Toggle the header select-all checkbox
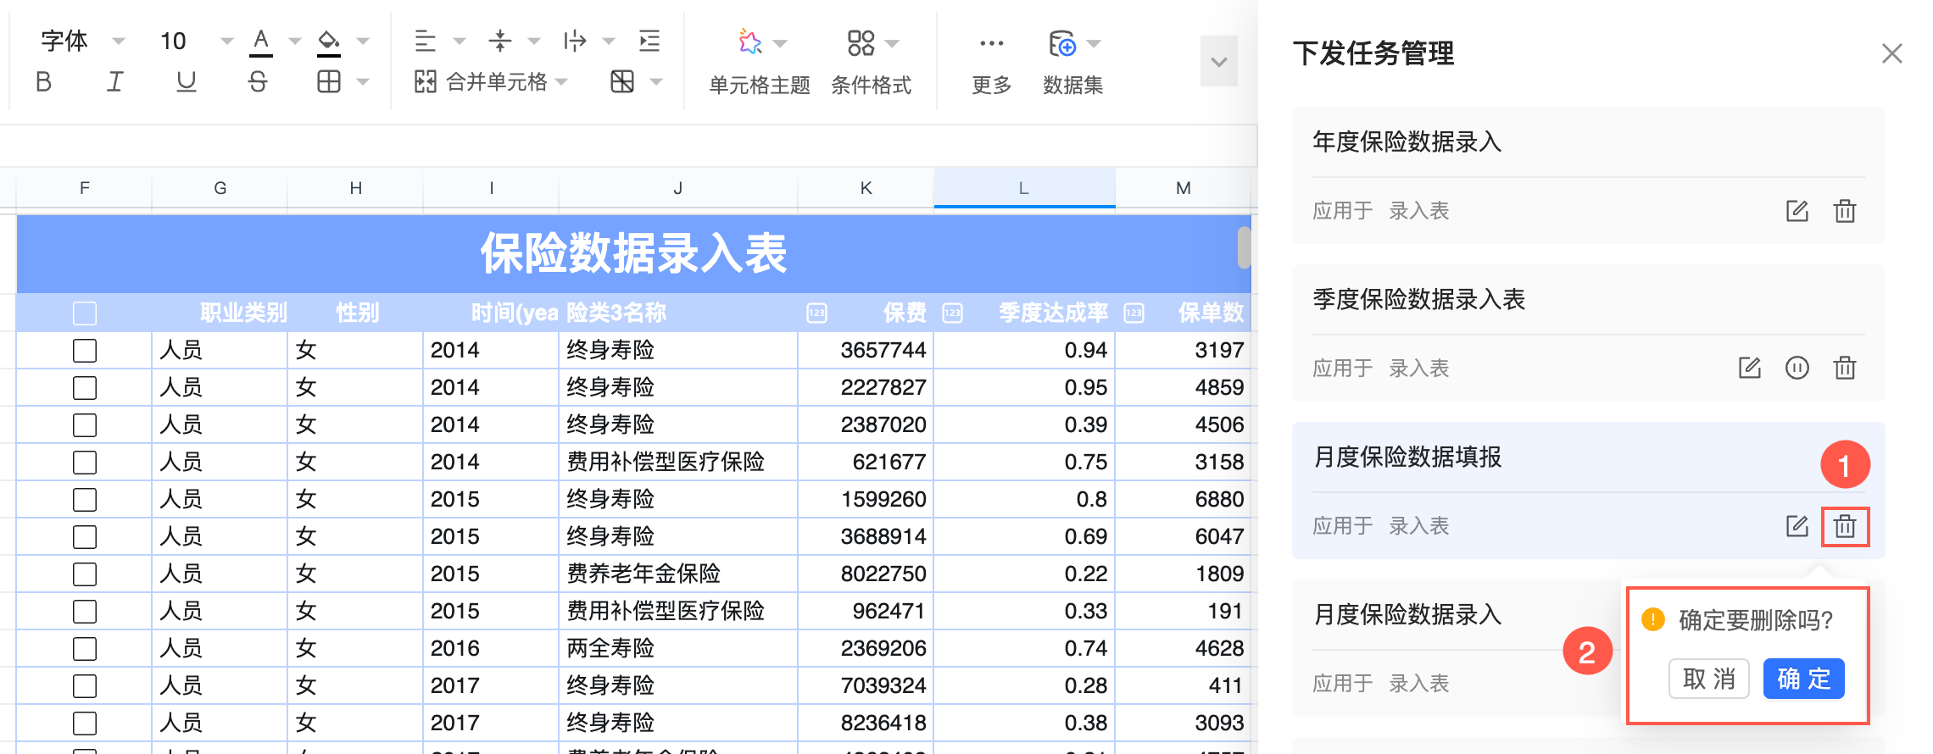Image resolution: width=1933 pixels, height=754 pixels. point(85,313)
